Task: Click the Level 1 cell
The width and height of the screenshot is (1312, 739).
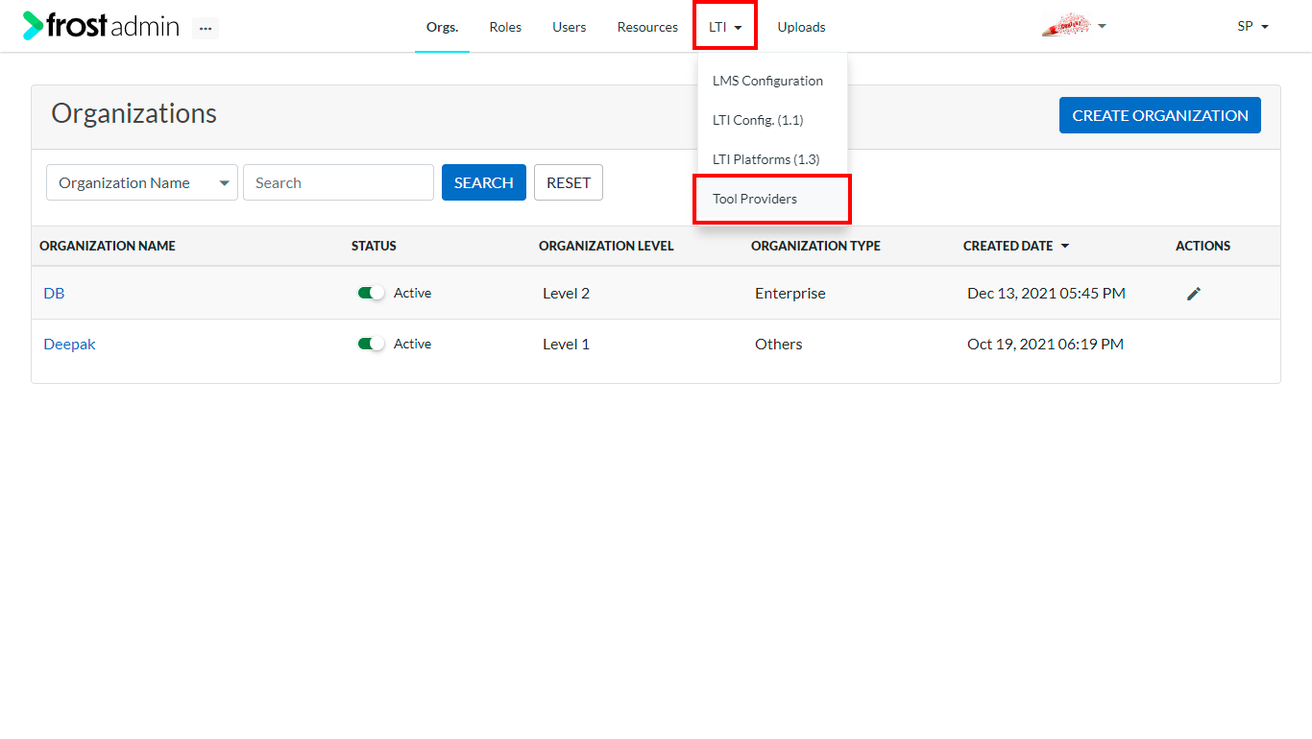Action: 566,344
